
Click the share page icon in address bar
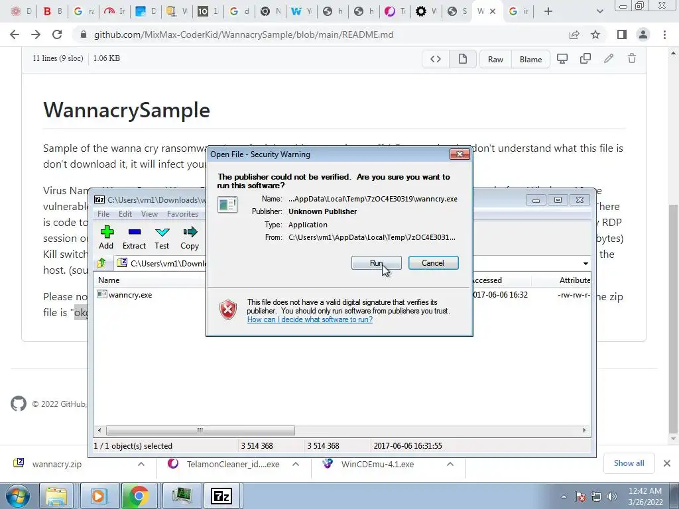tap(574, 34)
